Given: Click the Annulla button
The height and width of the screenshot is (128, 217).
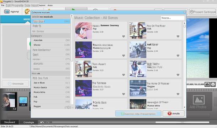Looking at the screenshot, I should click(174, 114).
